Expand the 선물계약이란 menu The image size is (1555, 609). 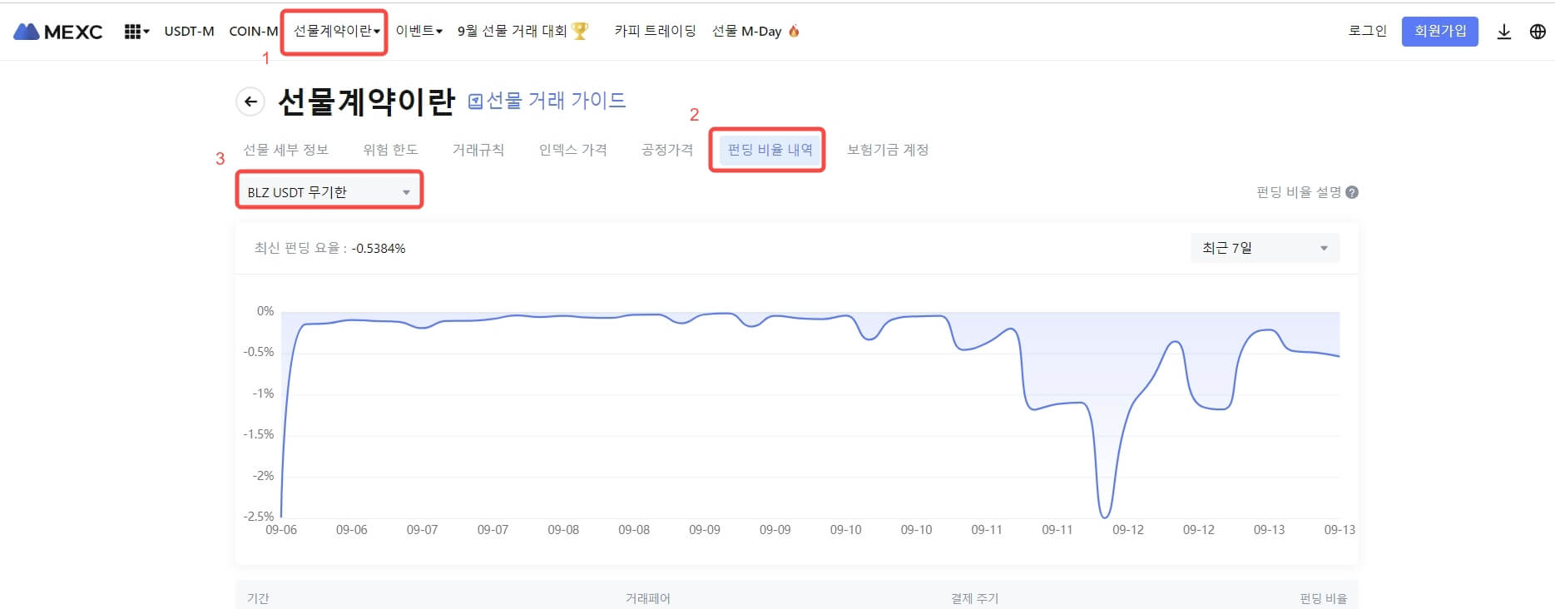tap(335, 32)
